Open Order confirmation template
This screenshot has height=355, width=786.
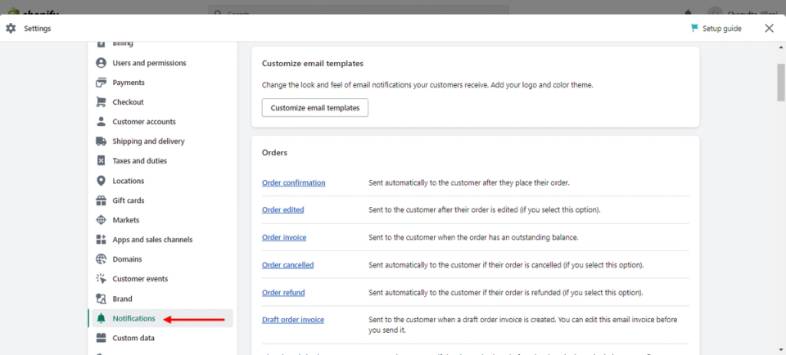click(x=293, y=182)
